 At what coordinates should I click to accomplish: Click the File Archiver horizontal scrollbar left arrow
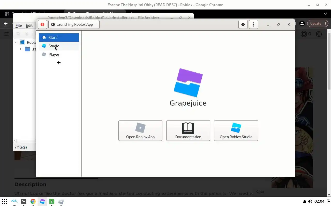click(x=15, y=141)
